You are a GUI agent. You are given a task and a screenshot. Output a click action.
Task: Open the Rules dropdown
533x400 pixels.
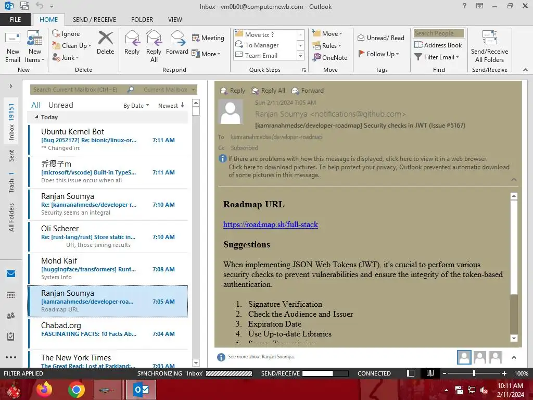(x=327, y=46)
